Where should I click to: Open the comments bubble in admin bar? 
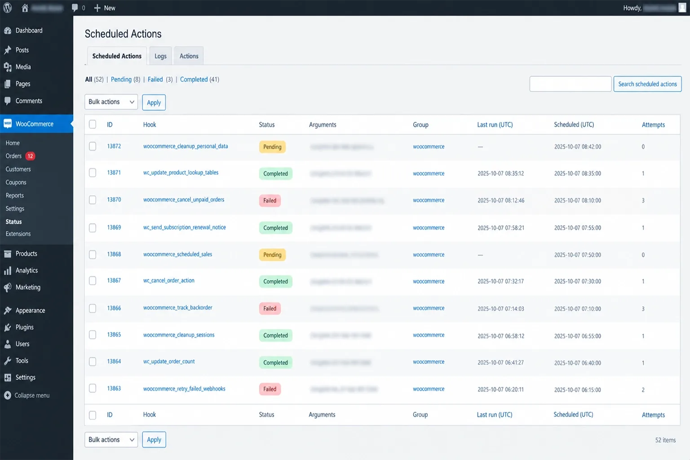point(75,8)
